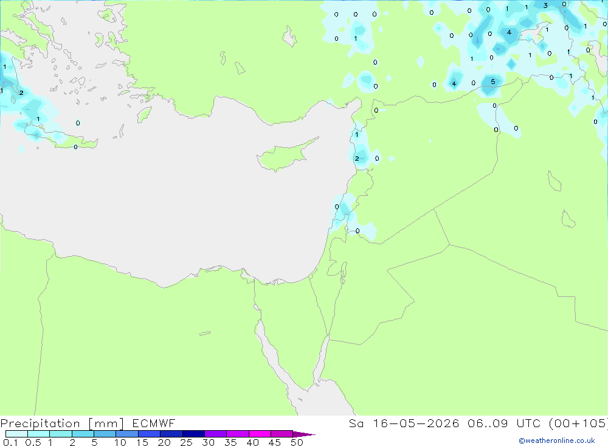The width and height of the screenshot is (608, 446).
Task: Pick the 20–25 mm dark blue swatch
Action: 171,434
